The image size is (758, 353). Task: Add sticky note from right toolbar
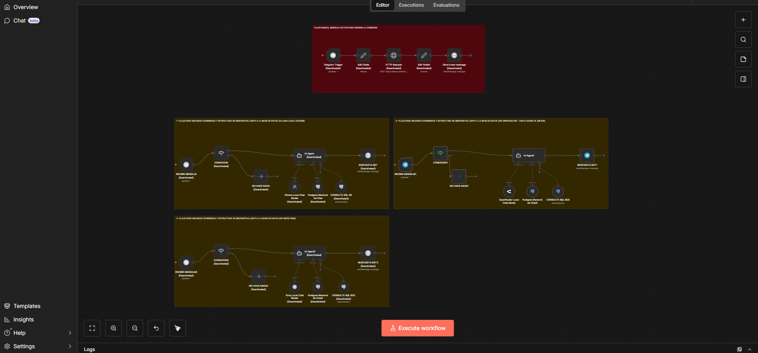pyautogui.click(x=743, y=59)
